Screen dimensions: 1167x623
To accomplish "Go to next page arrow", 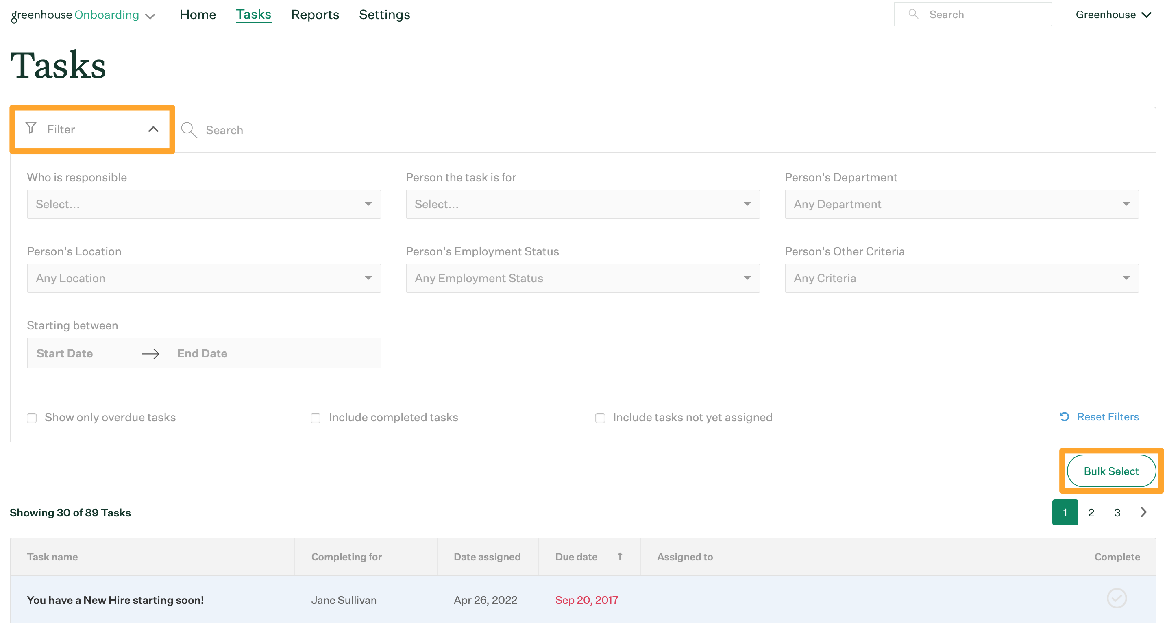I will point(1143,512).
